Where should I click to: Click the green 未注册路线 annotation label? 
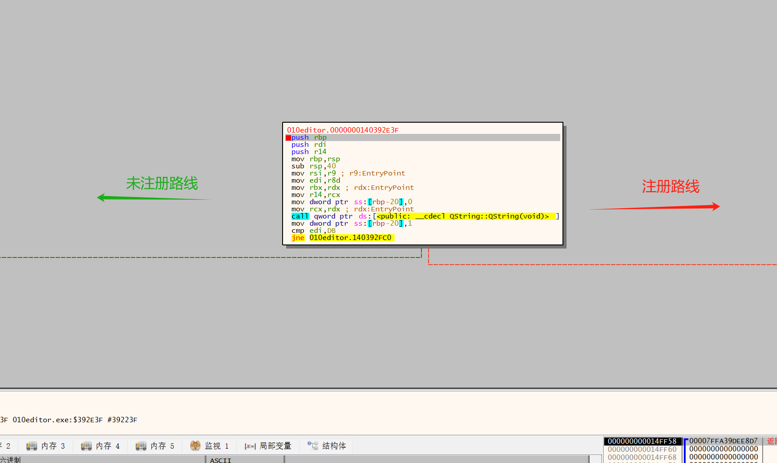[162, 184]
